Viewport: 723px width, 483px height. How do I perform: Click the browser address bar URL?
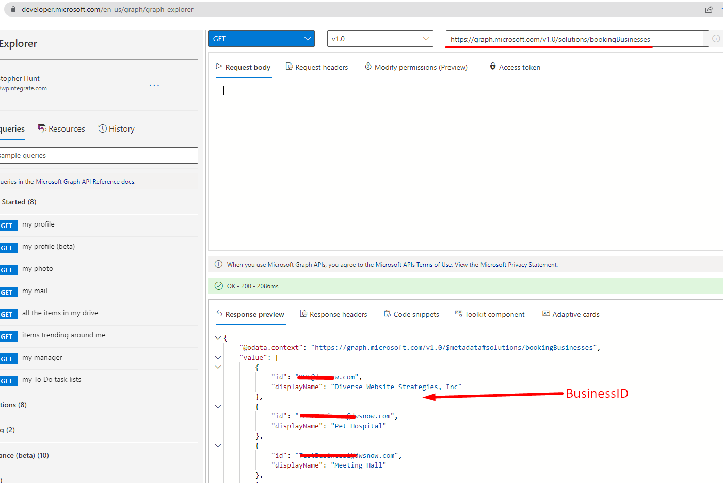pos(107,9)
